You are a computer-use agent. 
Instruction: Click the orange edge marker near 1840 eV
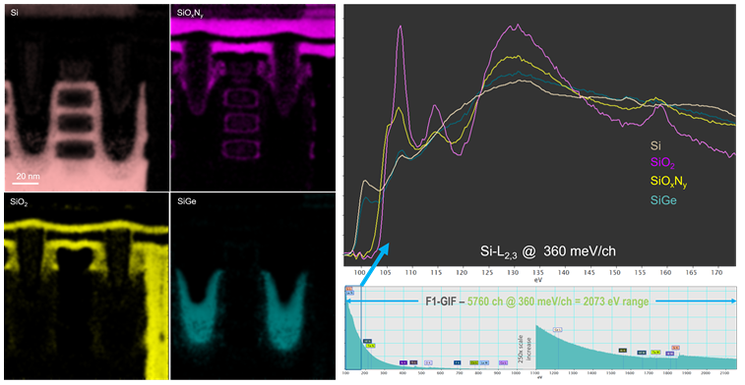676,348
